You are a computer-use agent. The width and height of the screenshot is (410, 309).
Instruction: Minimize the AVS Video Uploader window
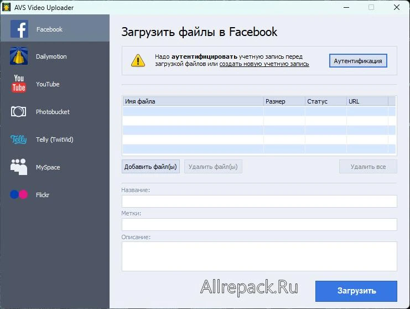[x=346, y=7]
